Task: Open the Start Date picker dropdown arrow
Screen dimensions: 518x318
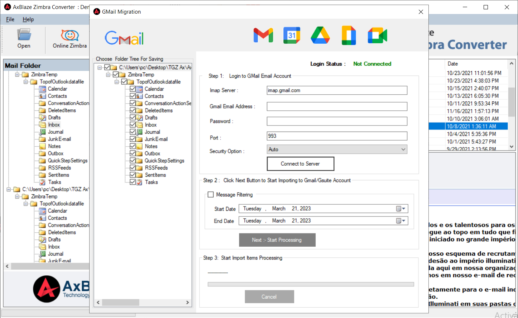Action: (404, 209)
